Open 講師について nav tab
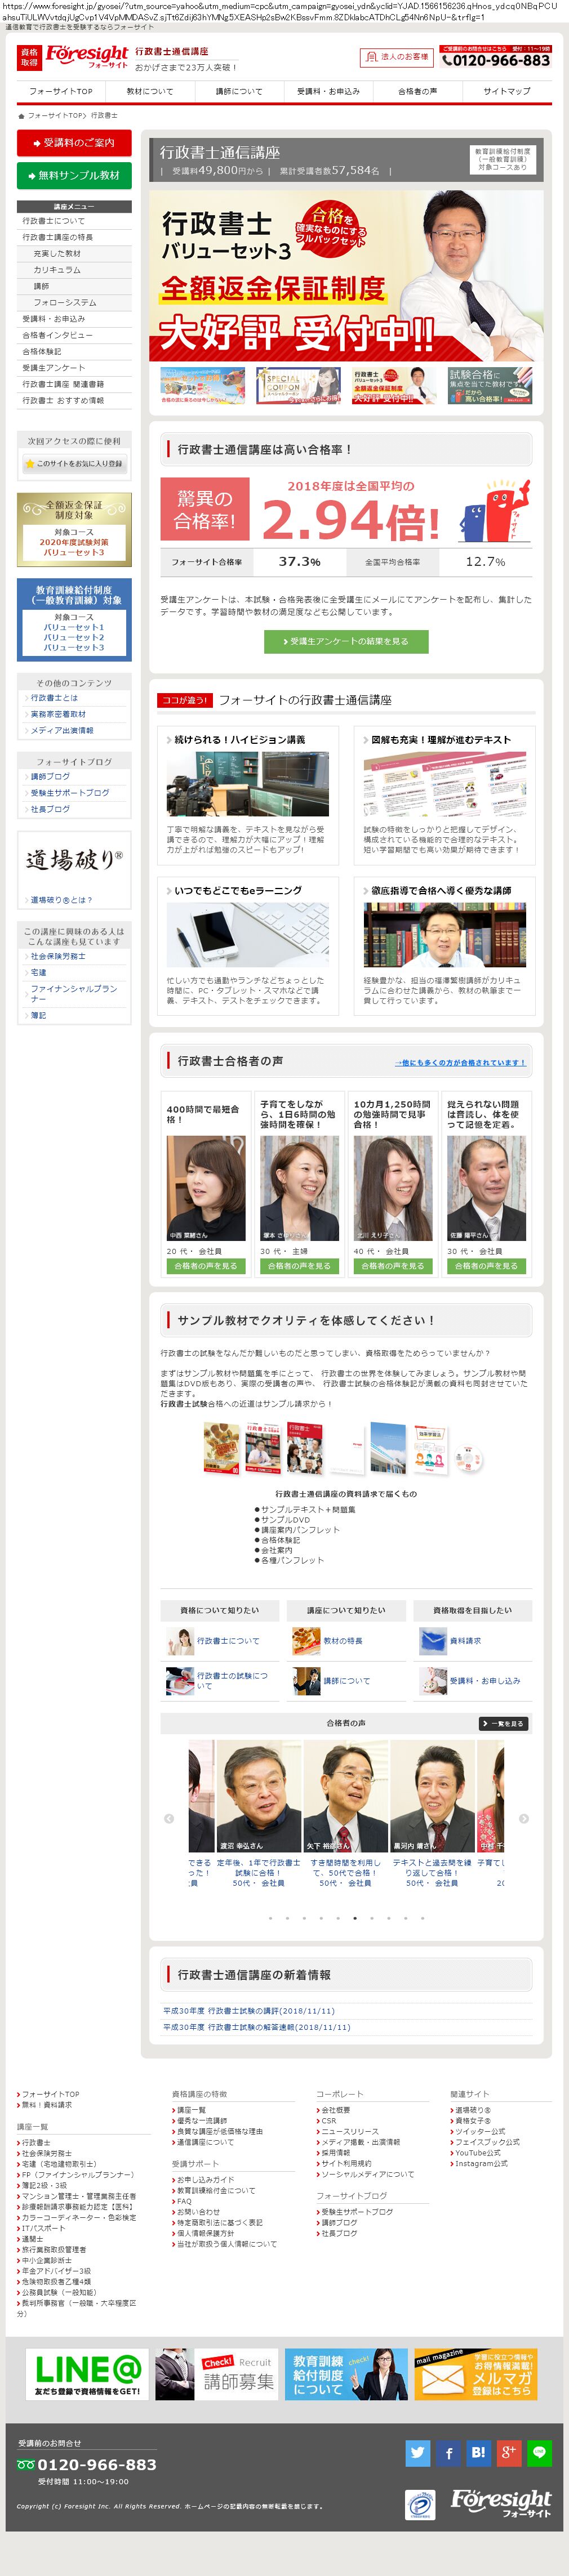569x2576 pixels. (239, 91)
